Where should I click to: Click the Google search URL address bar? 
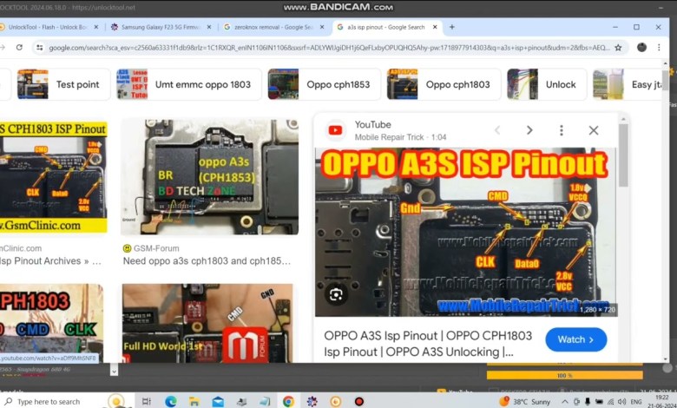pos(328,48)
